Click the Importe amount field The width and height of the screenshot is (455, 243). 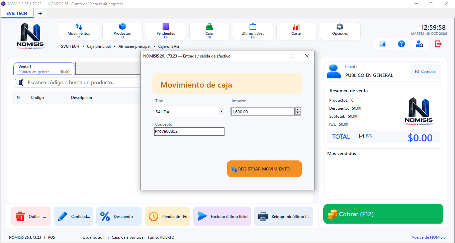point(263,112)
